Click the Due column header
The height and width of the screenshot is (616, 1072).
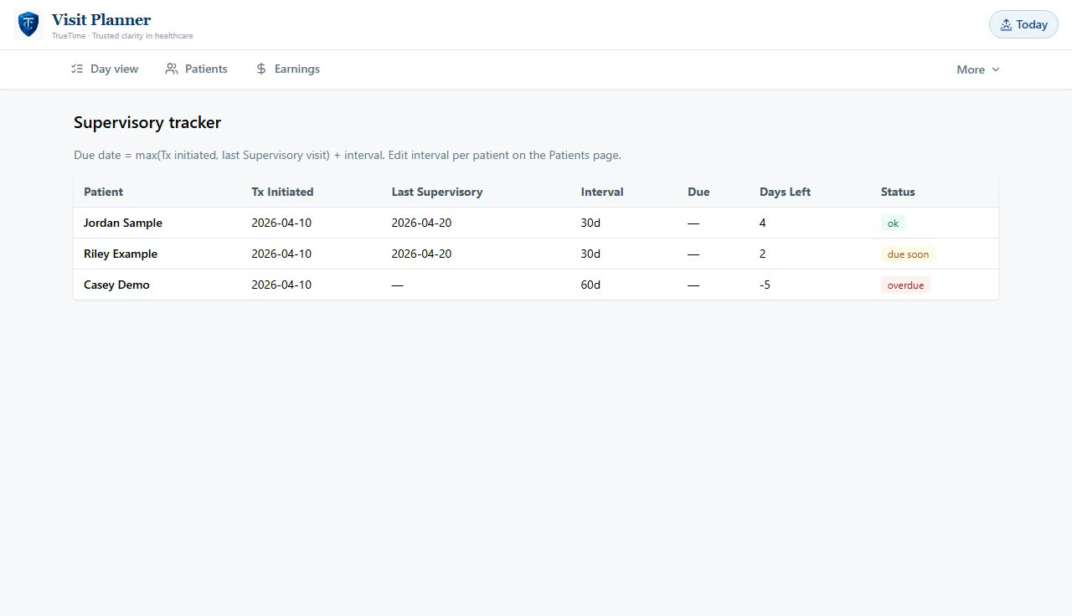[698, 192]
